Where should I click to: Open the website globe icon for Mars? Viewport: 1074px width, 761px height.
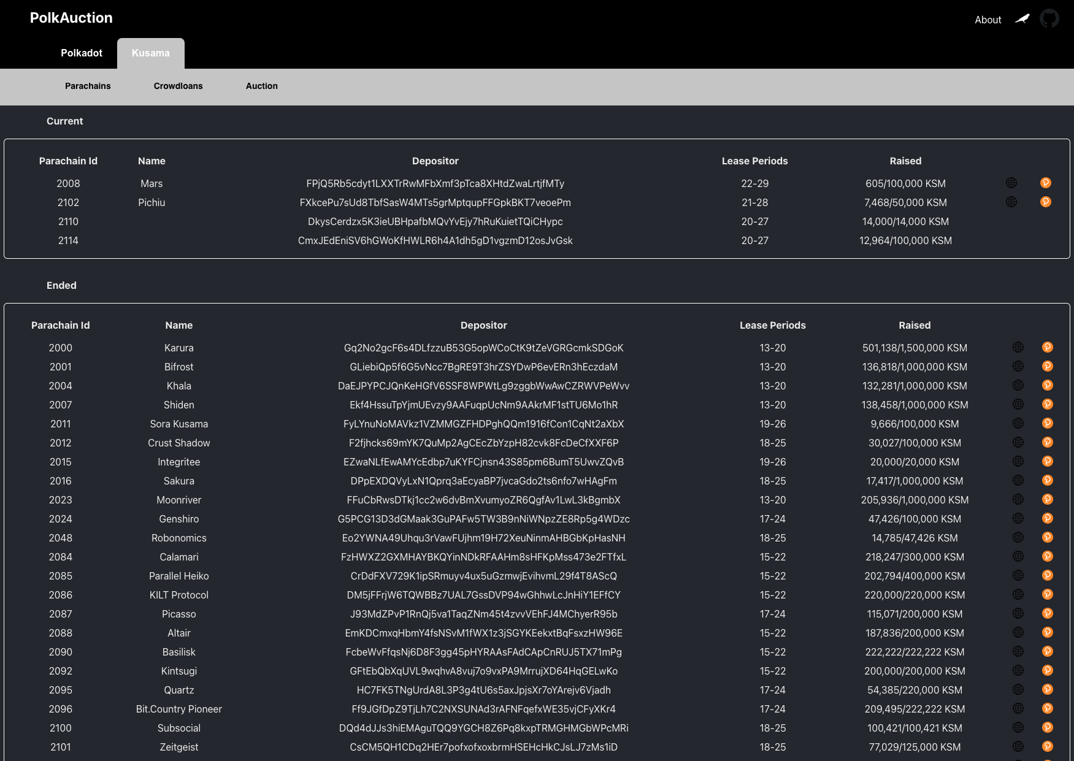(x=1011, y=183)
